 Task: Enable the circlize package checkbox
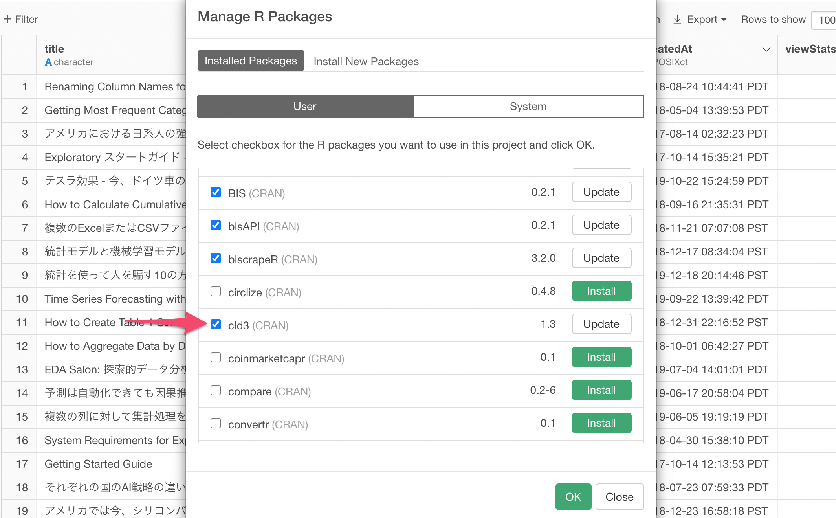pos(216,291)
